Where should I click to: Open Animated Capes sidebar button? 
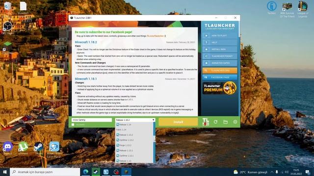coord(220,63)
